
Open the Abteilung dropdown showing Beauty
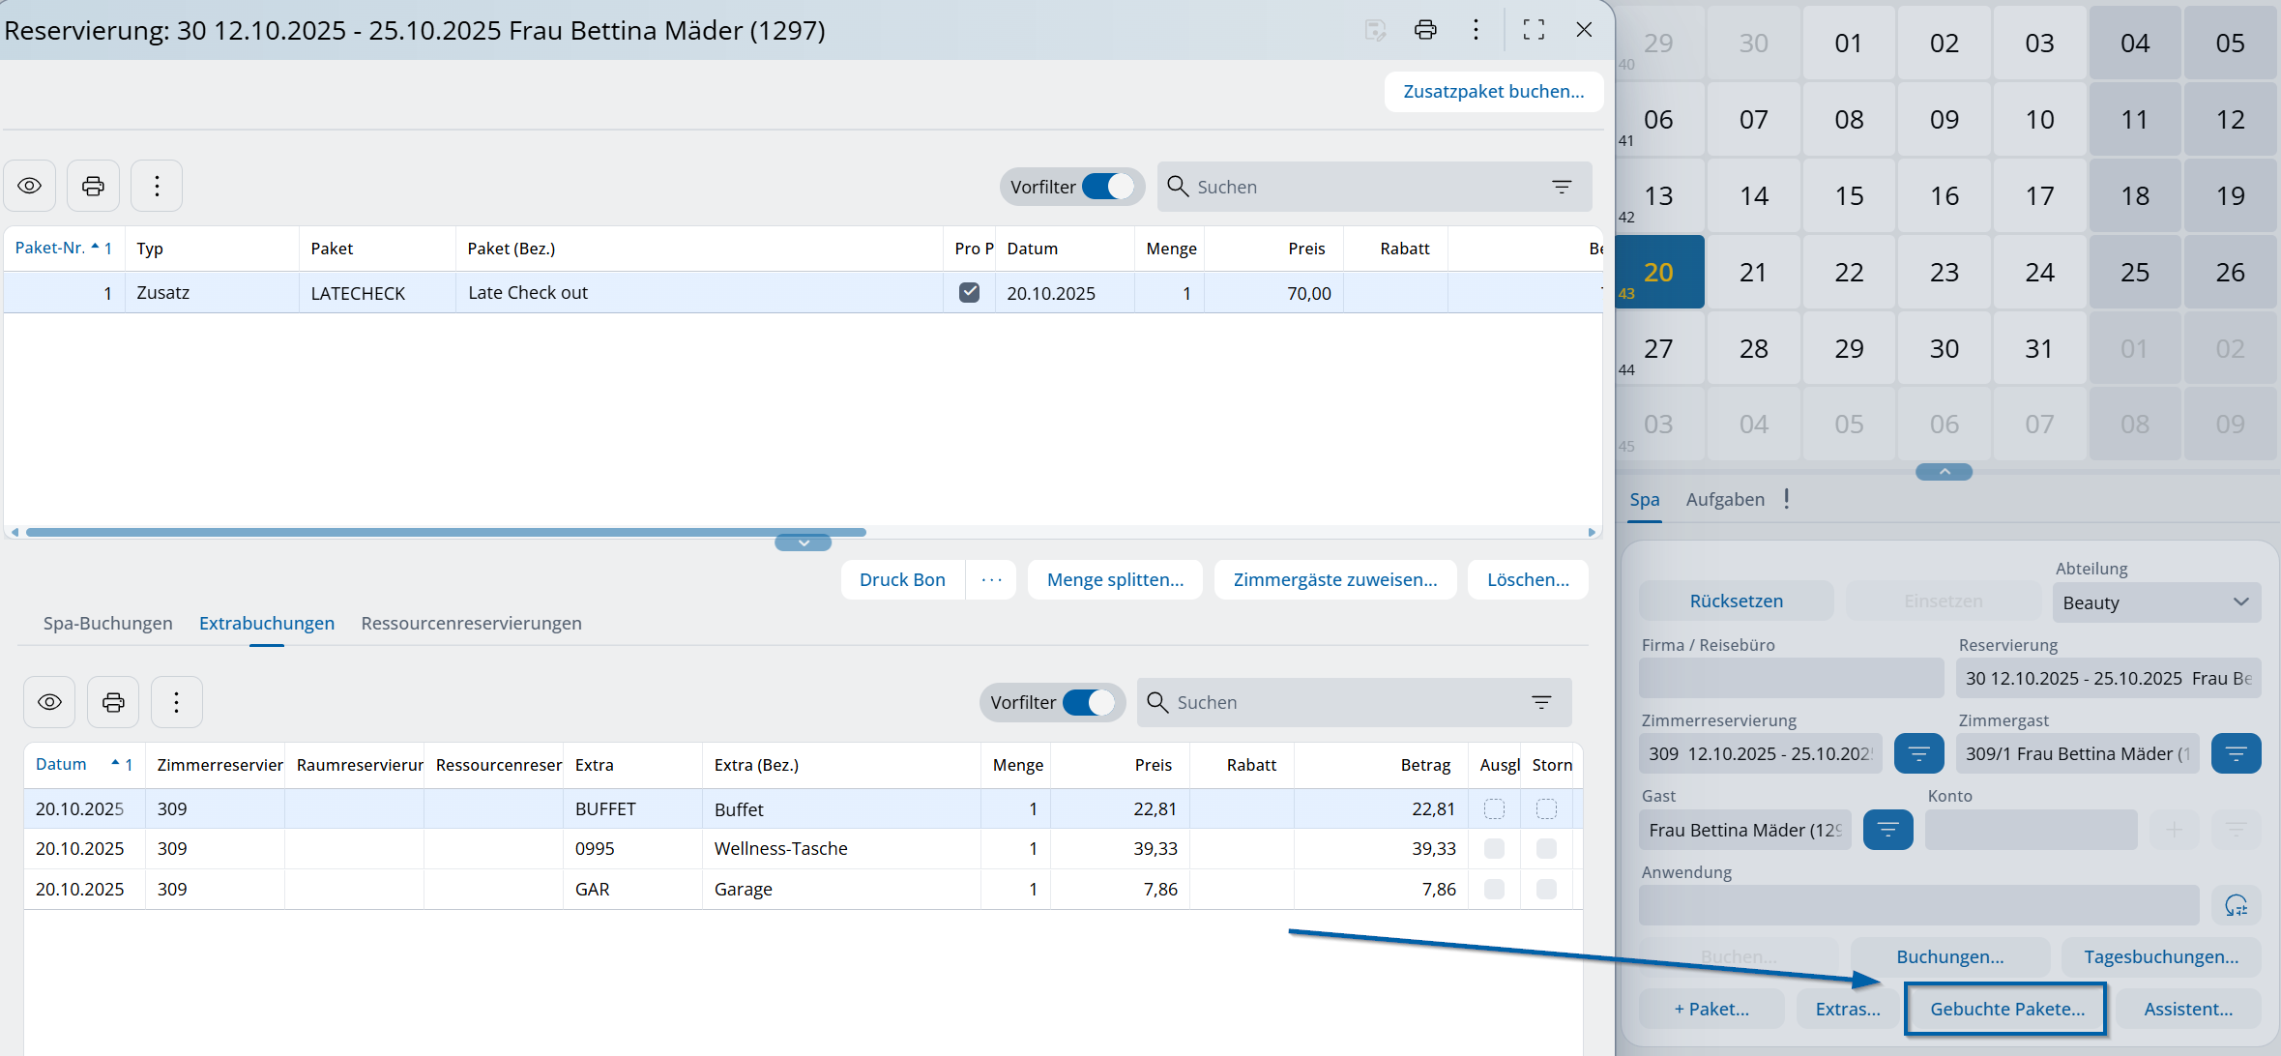(x=2156, y=602)
